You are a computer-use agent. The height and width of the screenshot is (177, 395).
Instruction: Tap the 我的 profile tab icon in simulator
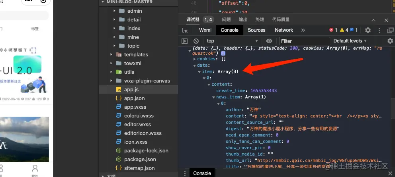tap(35, 168)
